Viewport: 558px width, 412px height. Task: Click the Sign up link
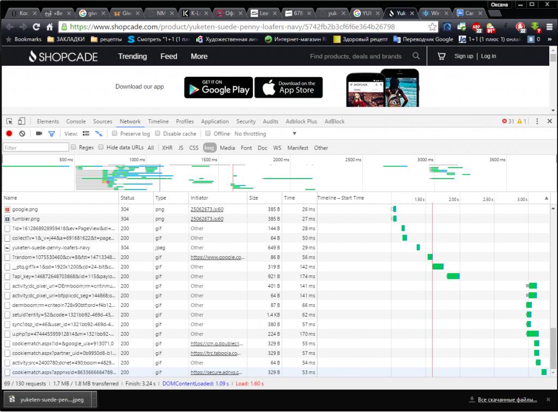click(x=463, y=56)
